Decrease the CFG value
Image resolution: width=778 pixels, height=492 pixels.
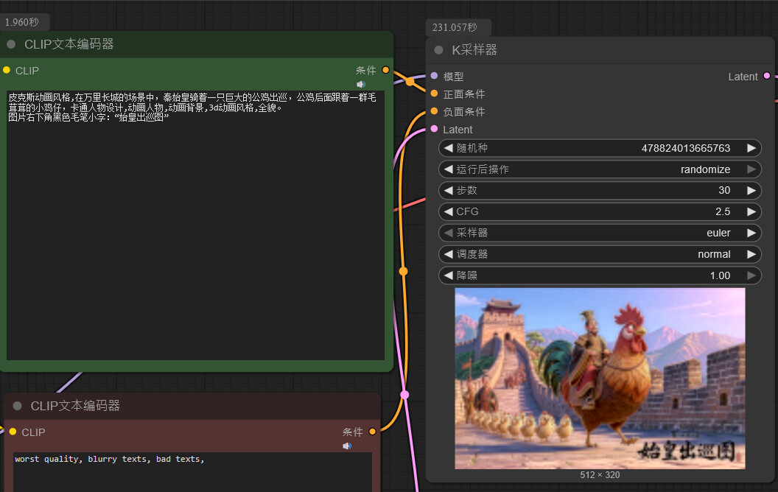point(449,211)
